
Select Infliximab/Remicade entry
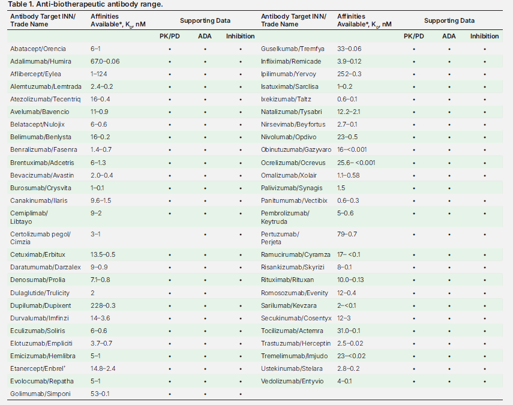click(x=291, y=61)
